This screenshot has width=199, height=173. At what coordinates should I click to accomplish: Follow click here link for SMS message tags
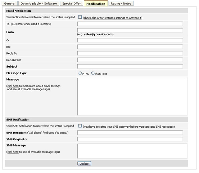click(13, 152)
